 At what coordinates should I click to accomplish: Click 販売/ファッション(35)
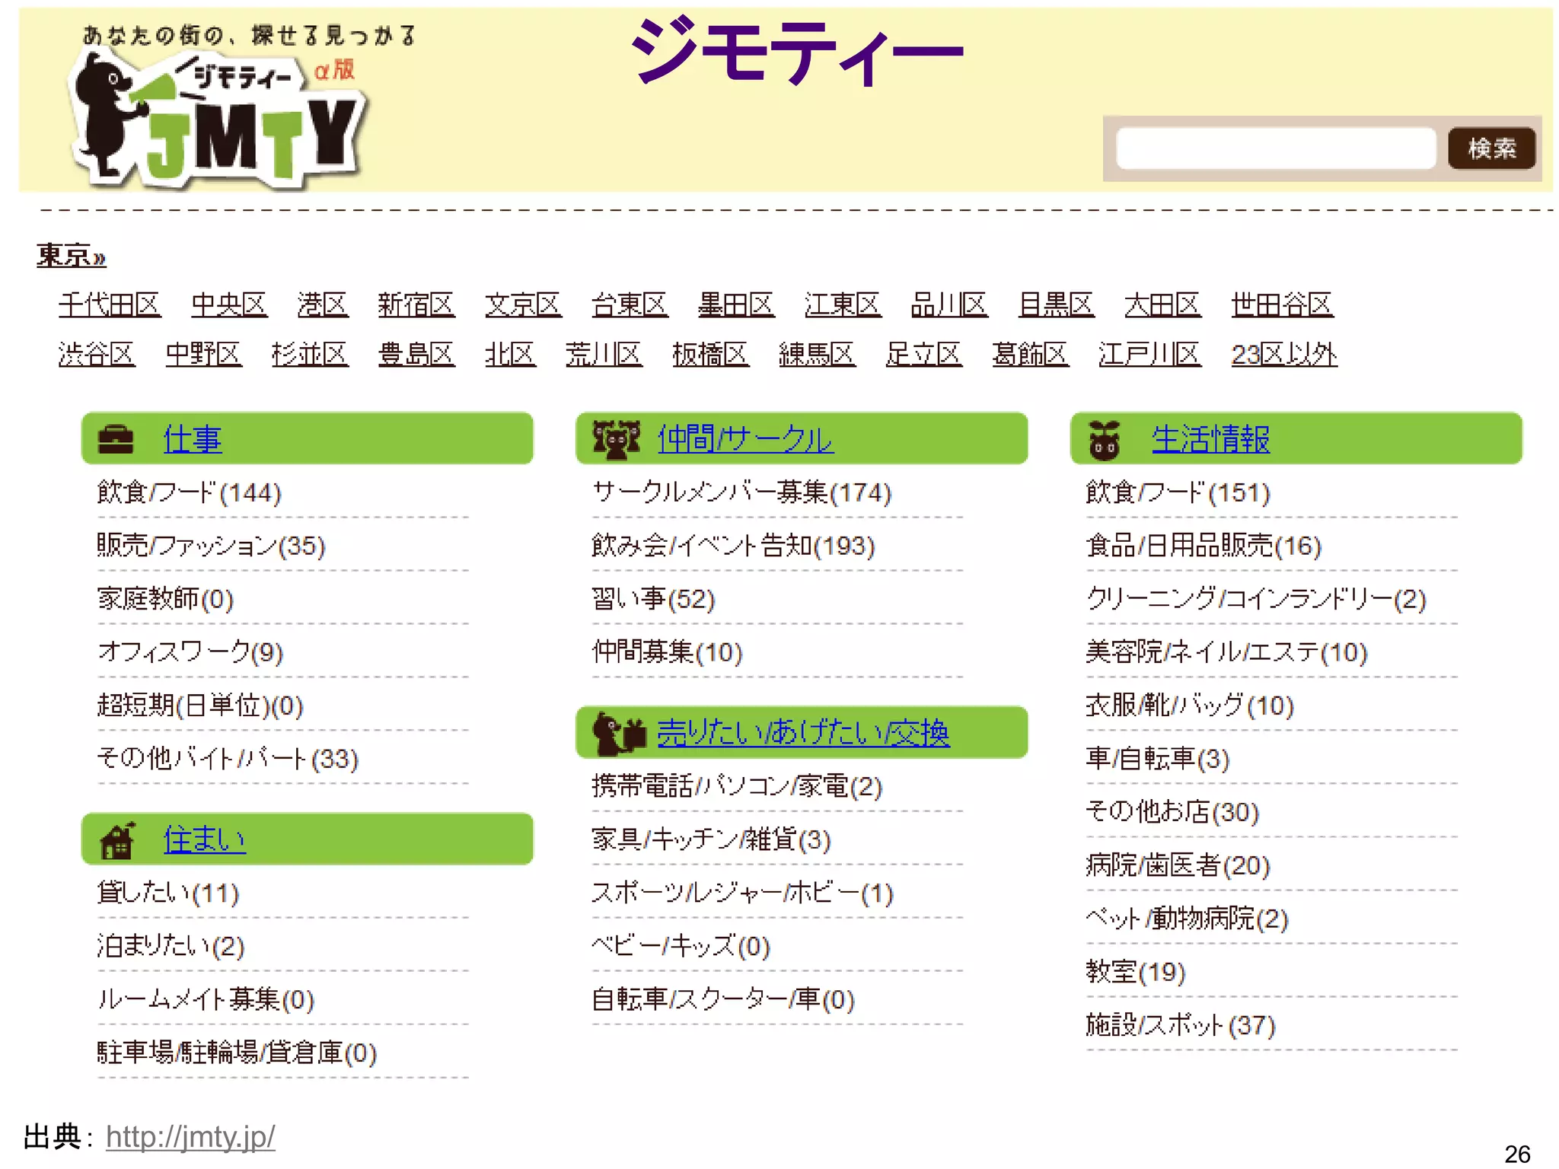click(211, 546)
